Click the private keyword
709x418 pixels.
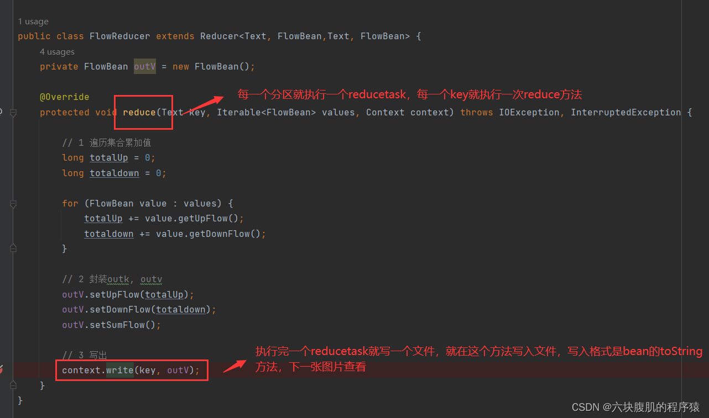point(59,67)
